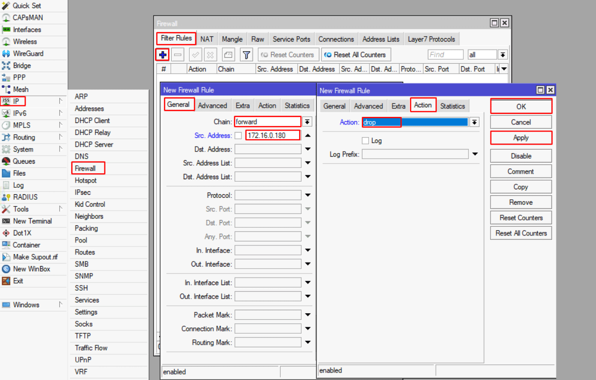Switch to the NAT tab
The width and height of the screenshot is (596, 380).
(x=207, y=39)
